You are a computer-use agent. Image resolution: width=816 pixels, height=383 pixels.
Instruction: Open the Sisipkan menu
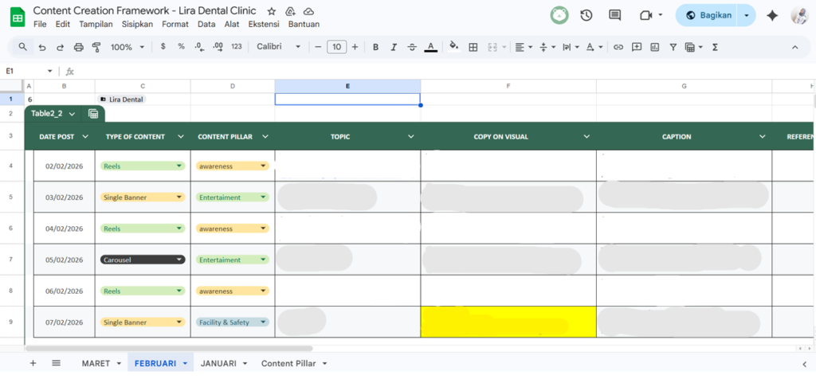pos(137,24)
